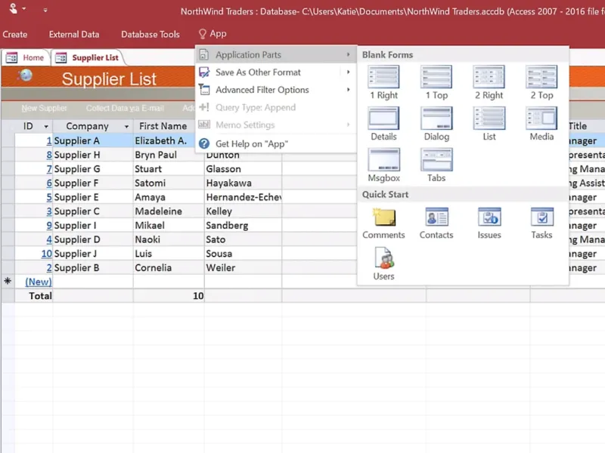Click the New Supplier button

click(x=44, y=108)
